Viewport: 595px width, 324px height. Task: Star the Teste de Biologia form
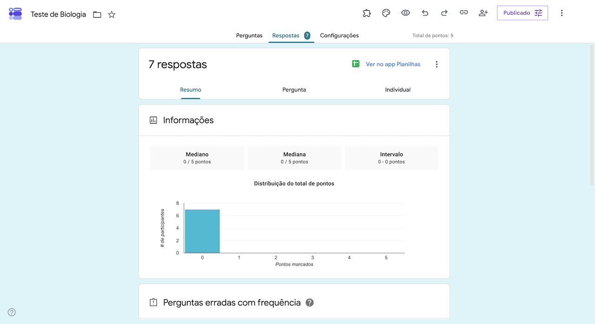click(x=112, y=14)
